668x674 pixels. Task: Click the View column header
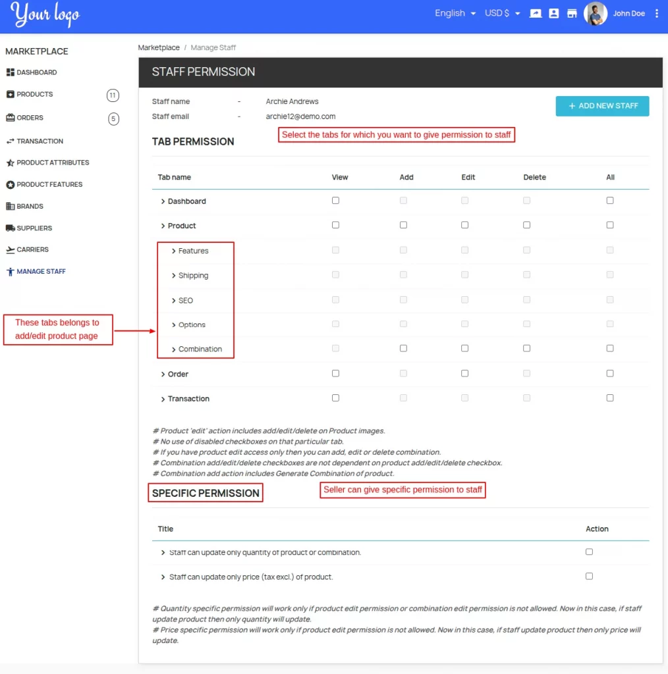click(340, 177)
